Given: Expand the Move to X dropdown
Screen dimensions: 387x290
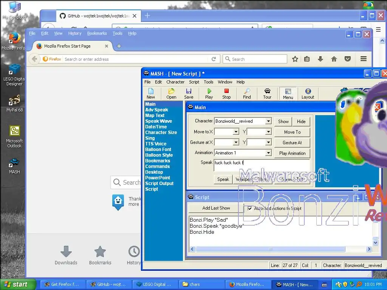Looking at the screenshot, I should pos(236,132).
